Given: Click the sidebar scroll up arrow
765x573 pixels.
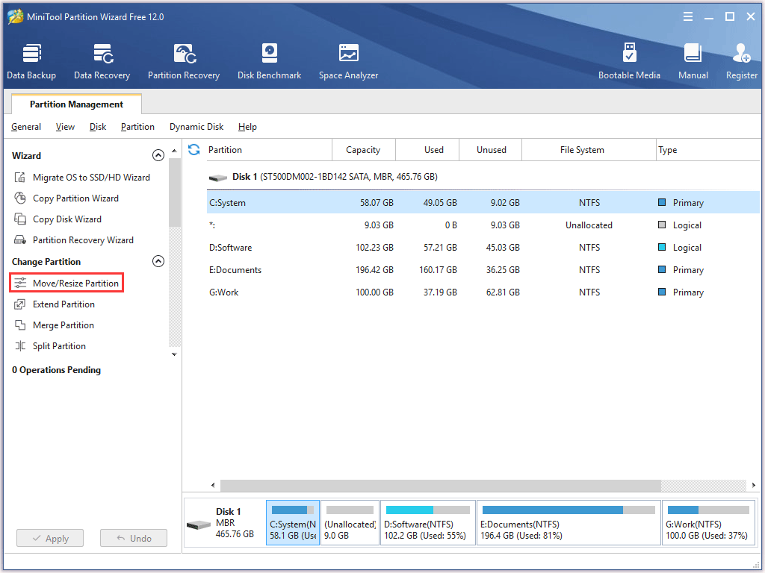Looking at the screenshot, I should [x=174, y=151].
